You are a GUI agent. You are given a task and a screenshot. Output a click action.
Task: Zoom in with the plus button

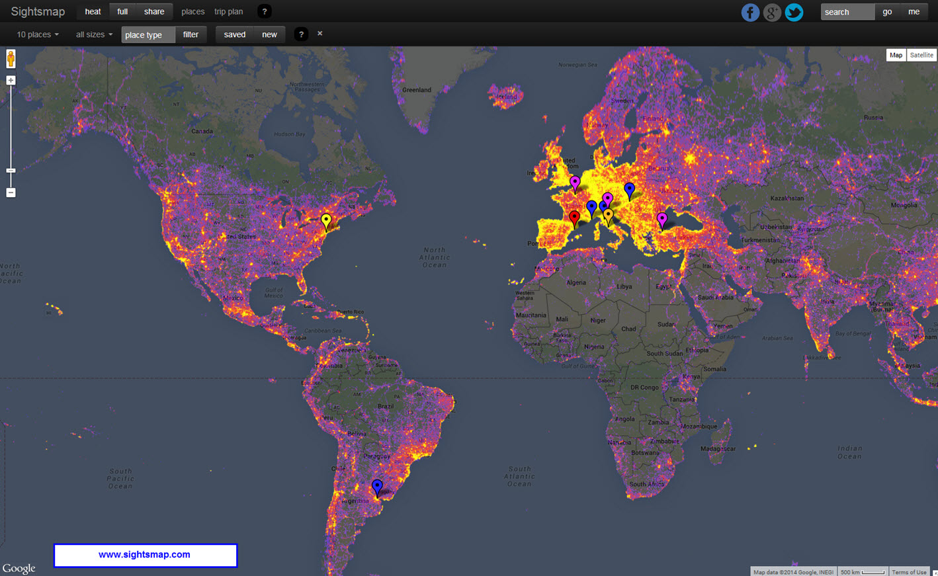11,80
